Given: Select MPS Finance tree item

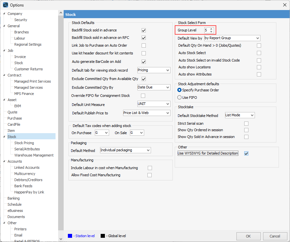Looking at the screenshot, I should 24,94.
